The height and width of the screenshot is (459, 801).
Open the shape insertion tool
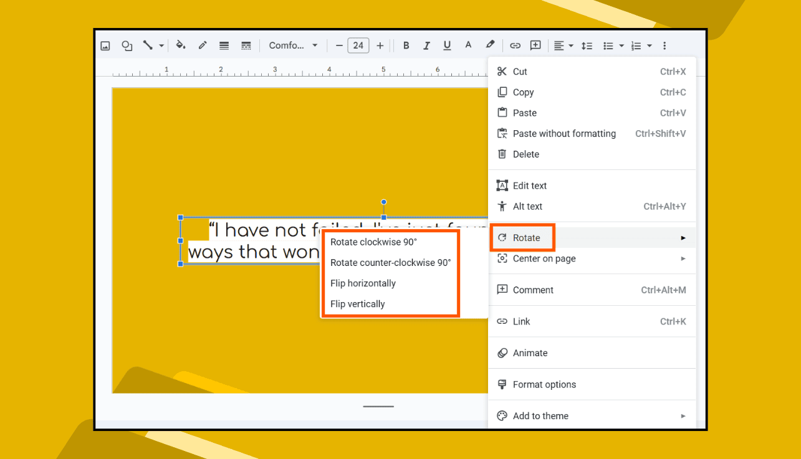click(127, 45)
